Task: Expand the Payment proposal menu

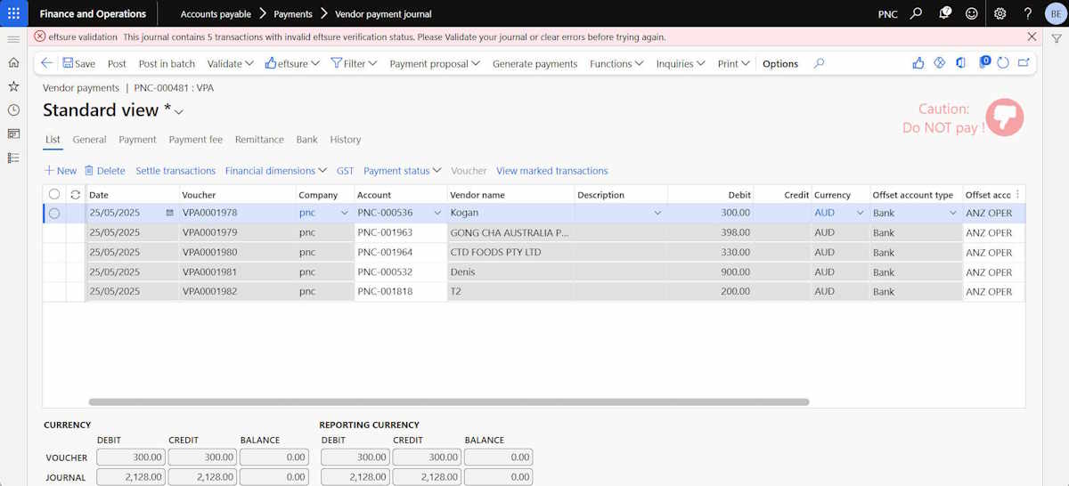Action: tap(435, 64)
